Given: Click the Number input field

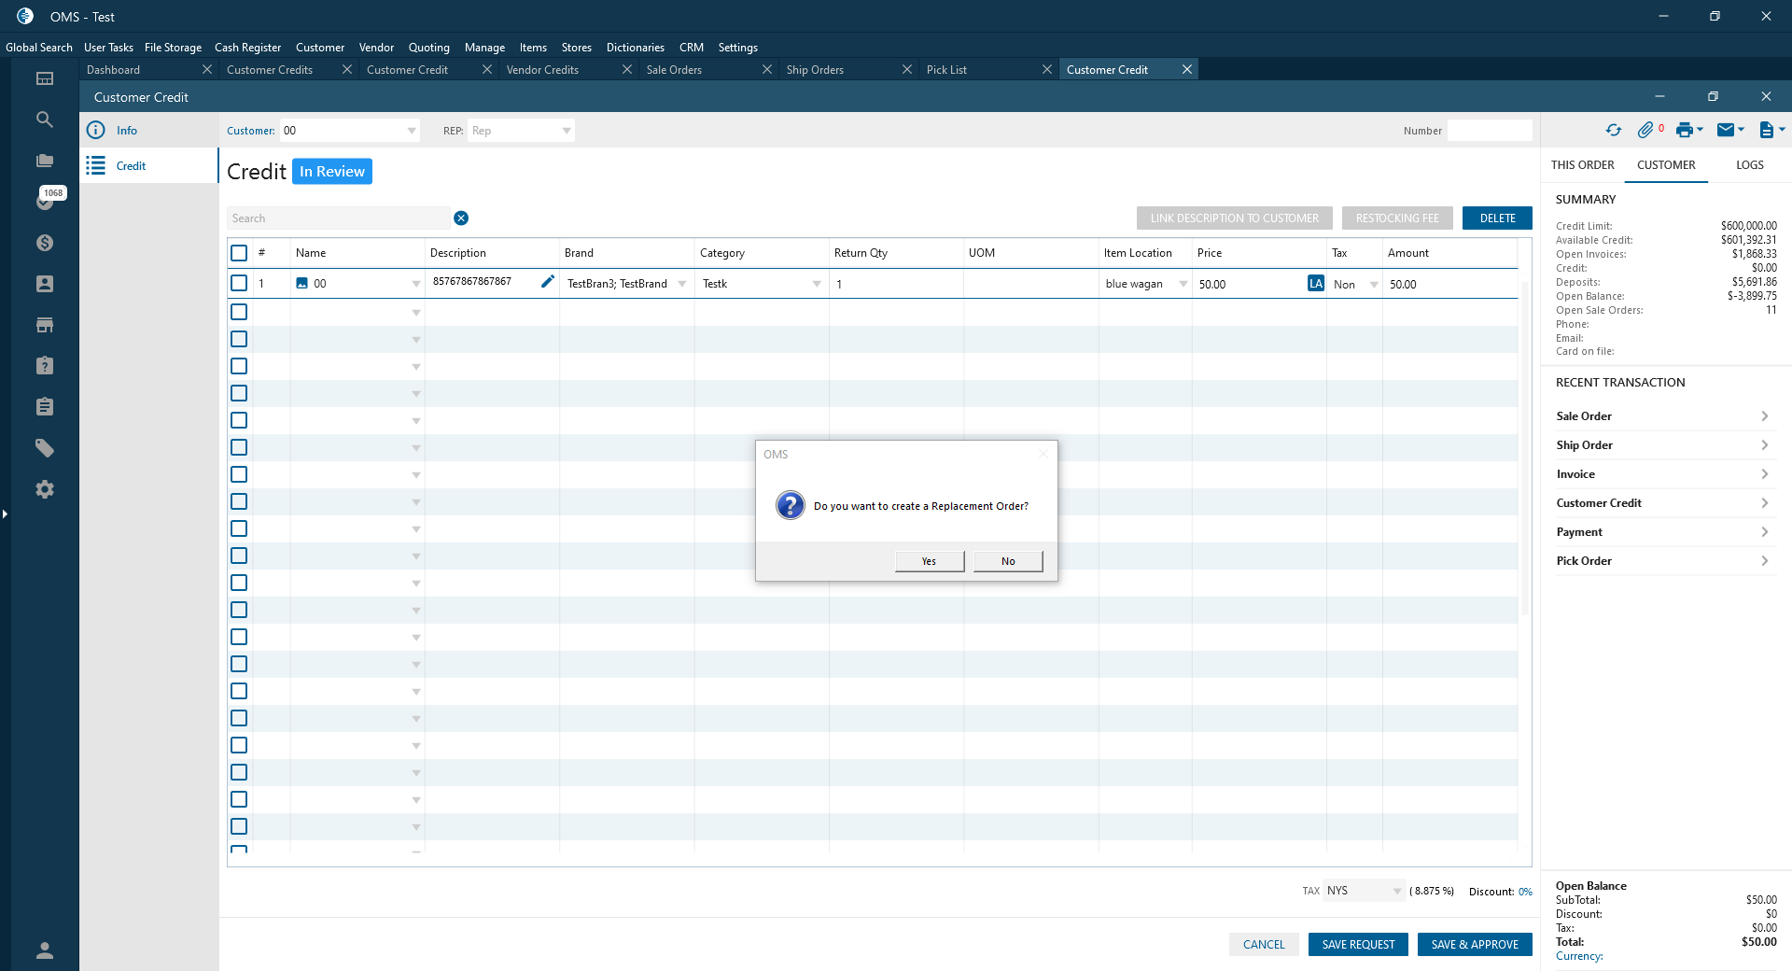Looking at the screenshot, I should [x=1490, y=131].
